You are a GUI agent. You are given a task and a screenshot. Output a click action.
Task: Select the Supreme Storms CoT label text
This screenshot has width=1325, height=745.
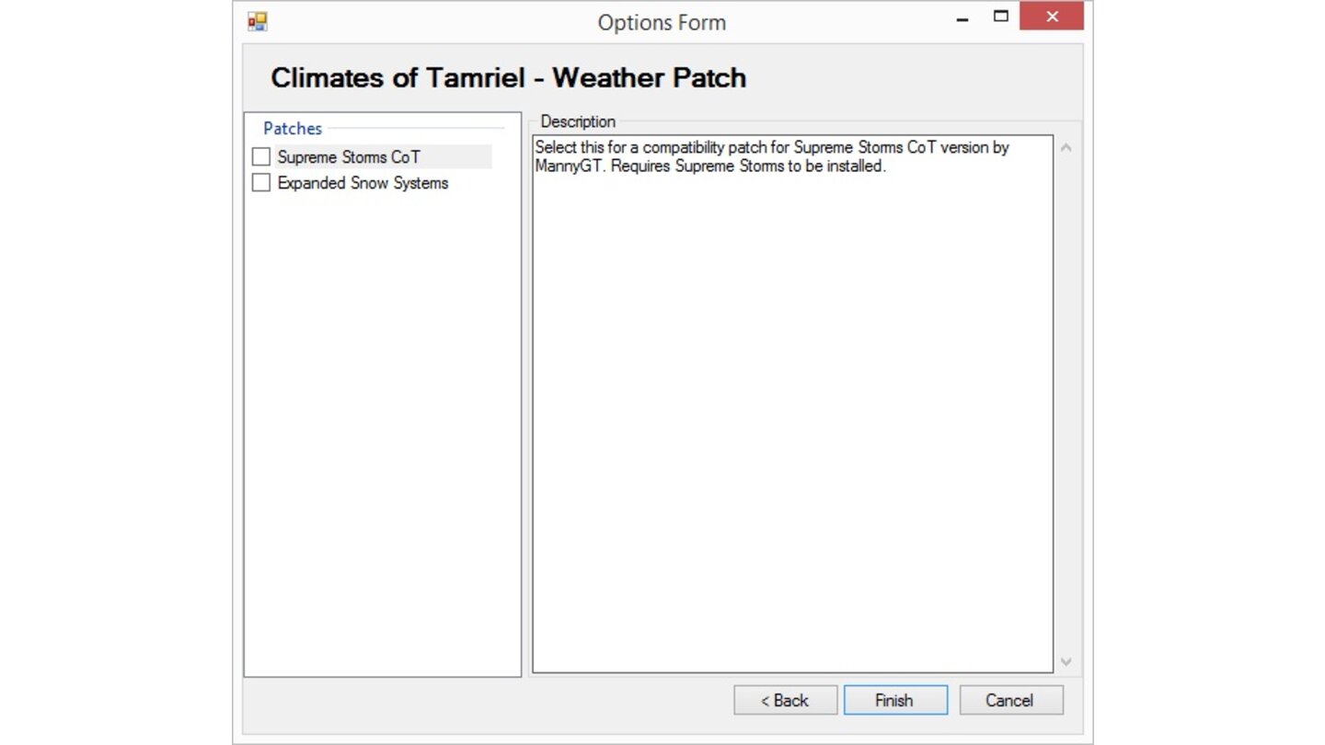pos(349,157)
